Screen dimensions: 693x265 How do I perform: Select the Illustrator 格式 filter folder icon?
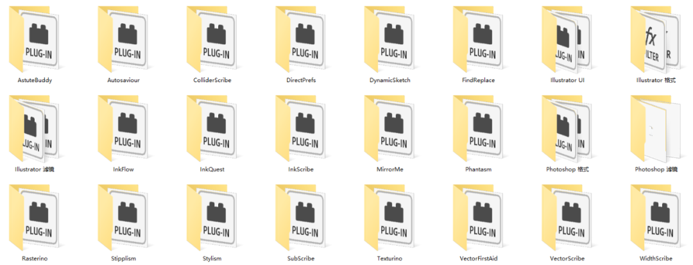click(656, 39)
